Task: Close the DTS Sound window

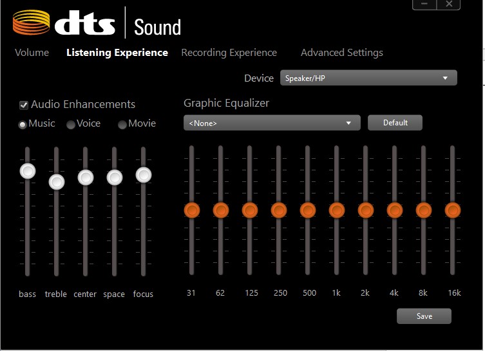Action: pos(449,4)
